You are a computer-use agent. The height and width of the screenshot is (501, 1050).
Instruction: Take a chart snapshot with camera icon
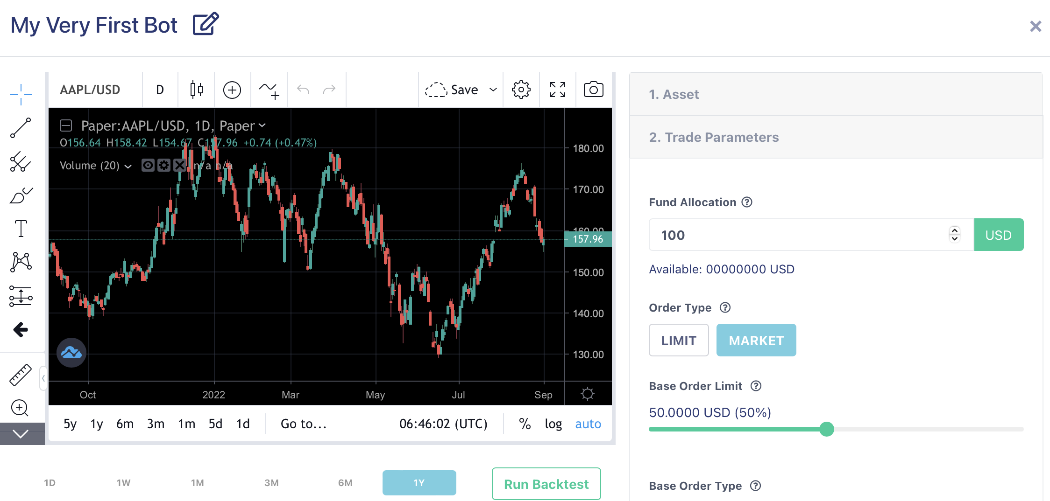click(593, 89)
